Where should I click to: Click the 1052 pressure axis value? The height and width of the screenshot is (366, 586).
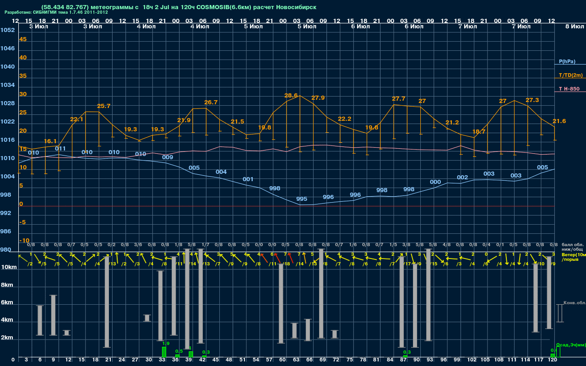click(x=7, y=30)
